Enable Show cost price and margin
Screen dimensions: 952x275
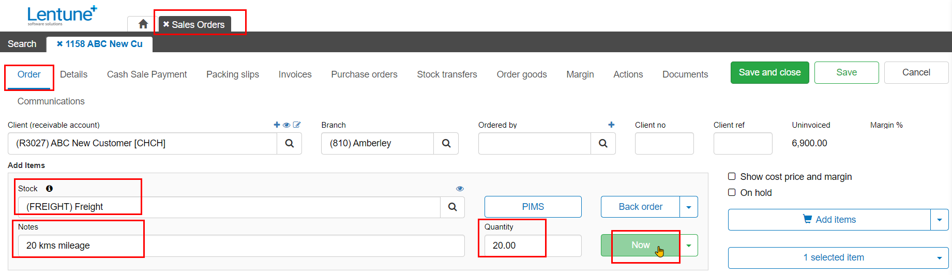(732, 176)
